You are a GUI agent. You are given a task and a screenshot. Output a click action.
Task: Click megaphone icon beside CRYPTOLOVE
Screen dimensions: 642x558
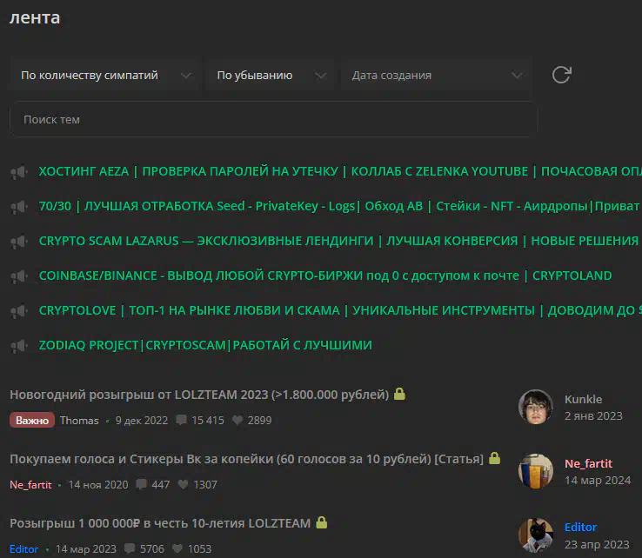tap(19, 311)
